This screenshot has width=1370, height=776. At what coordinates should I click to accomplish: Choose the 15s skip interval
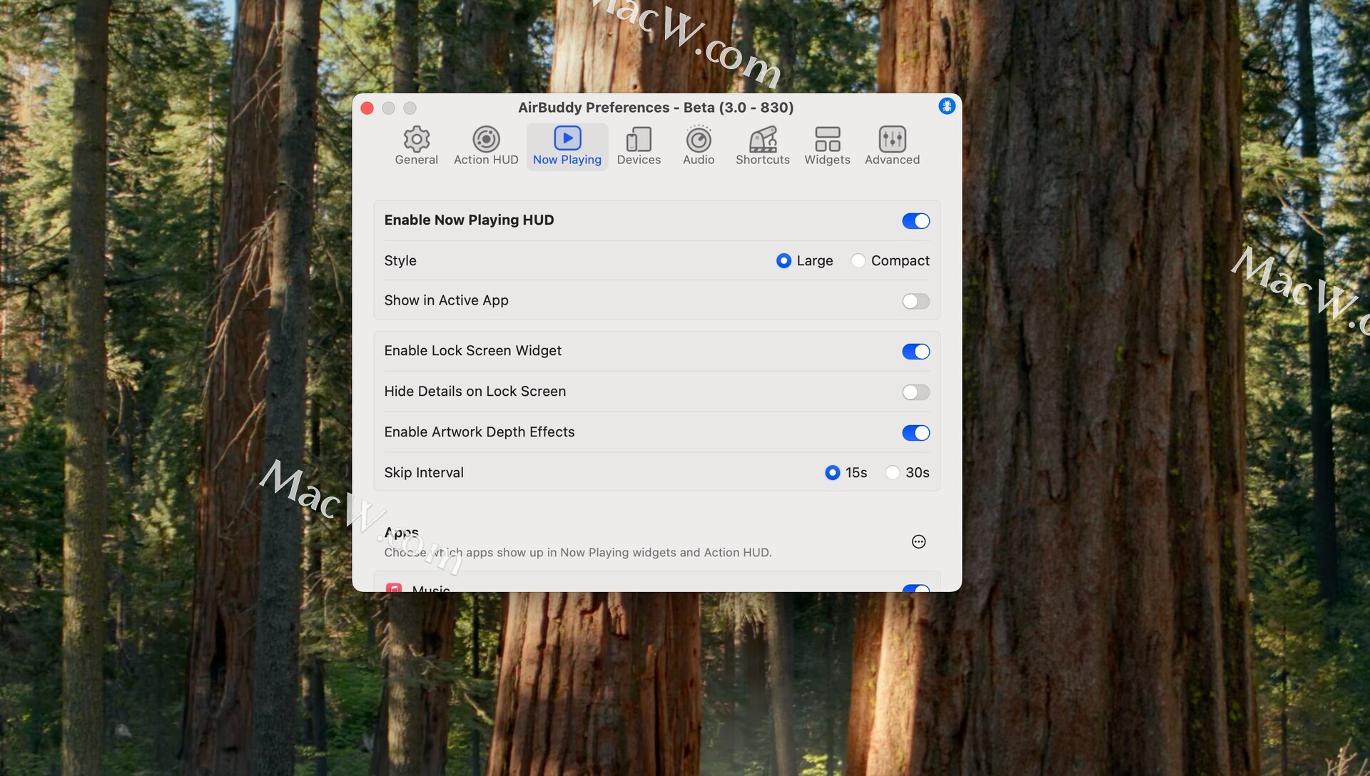click(832, 473)
